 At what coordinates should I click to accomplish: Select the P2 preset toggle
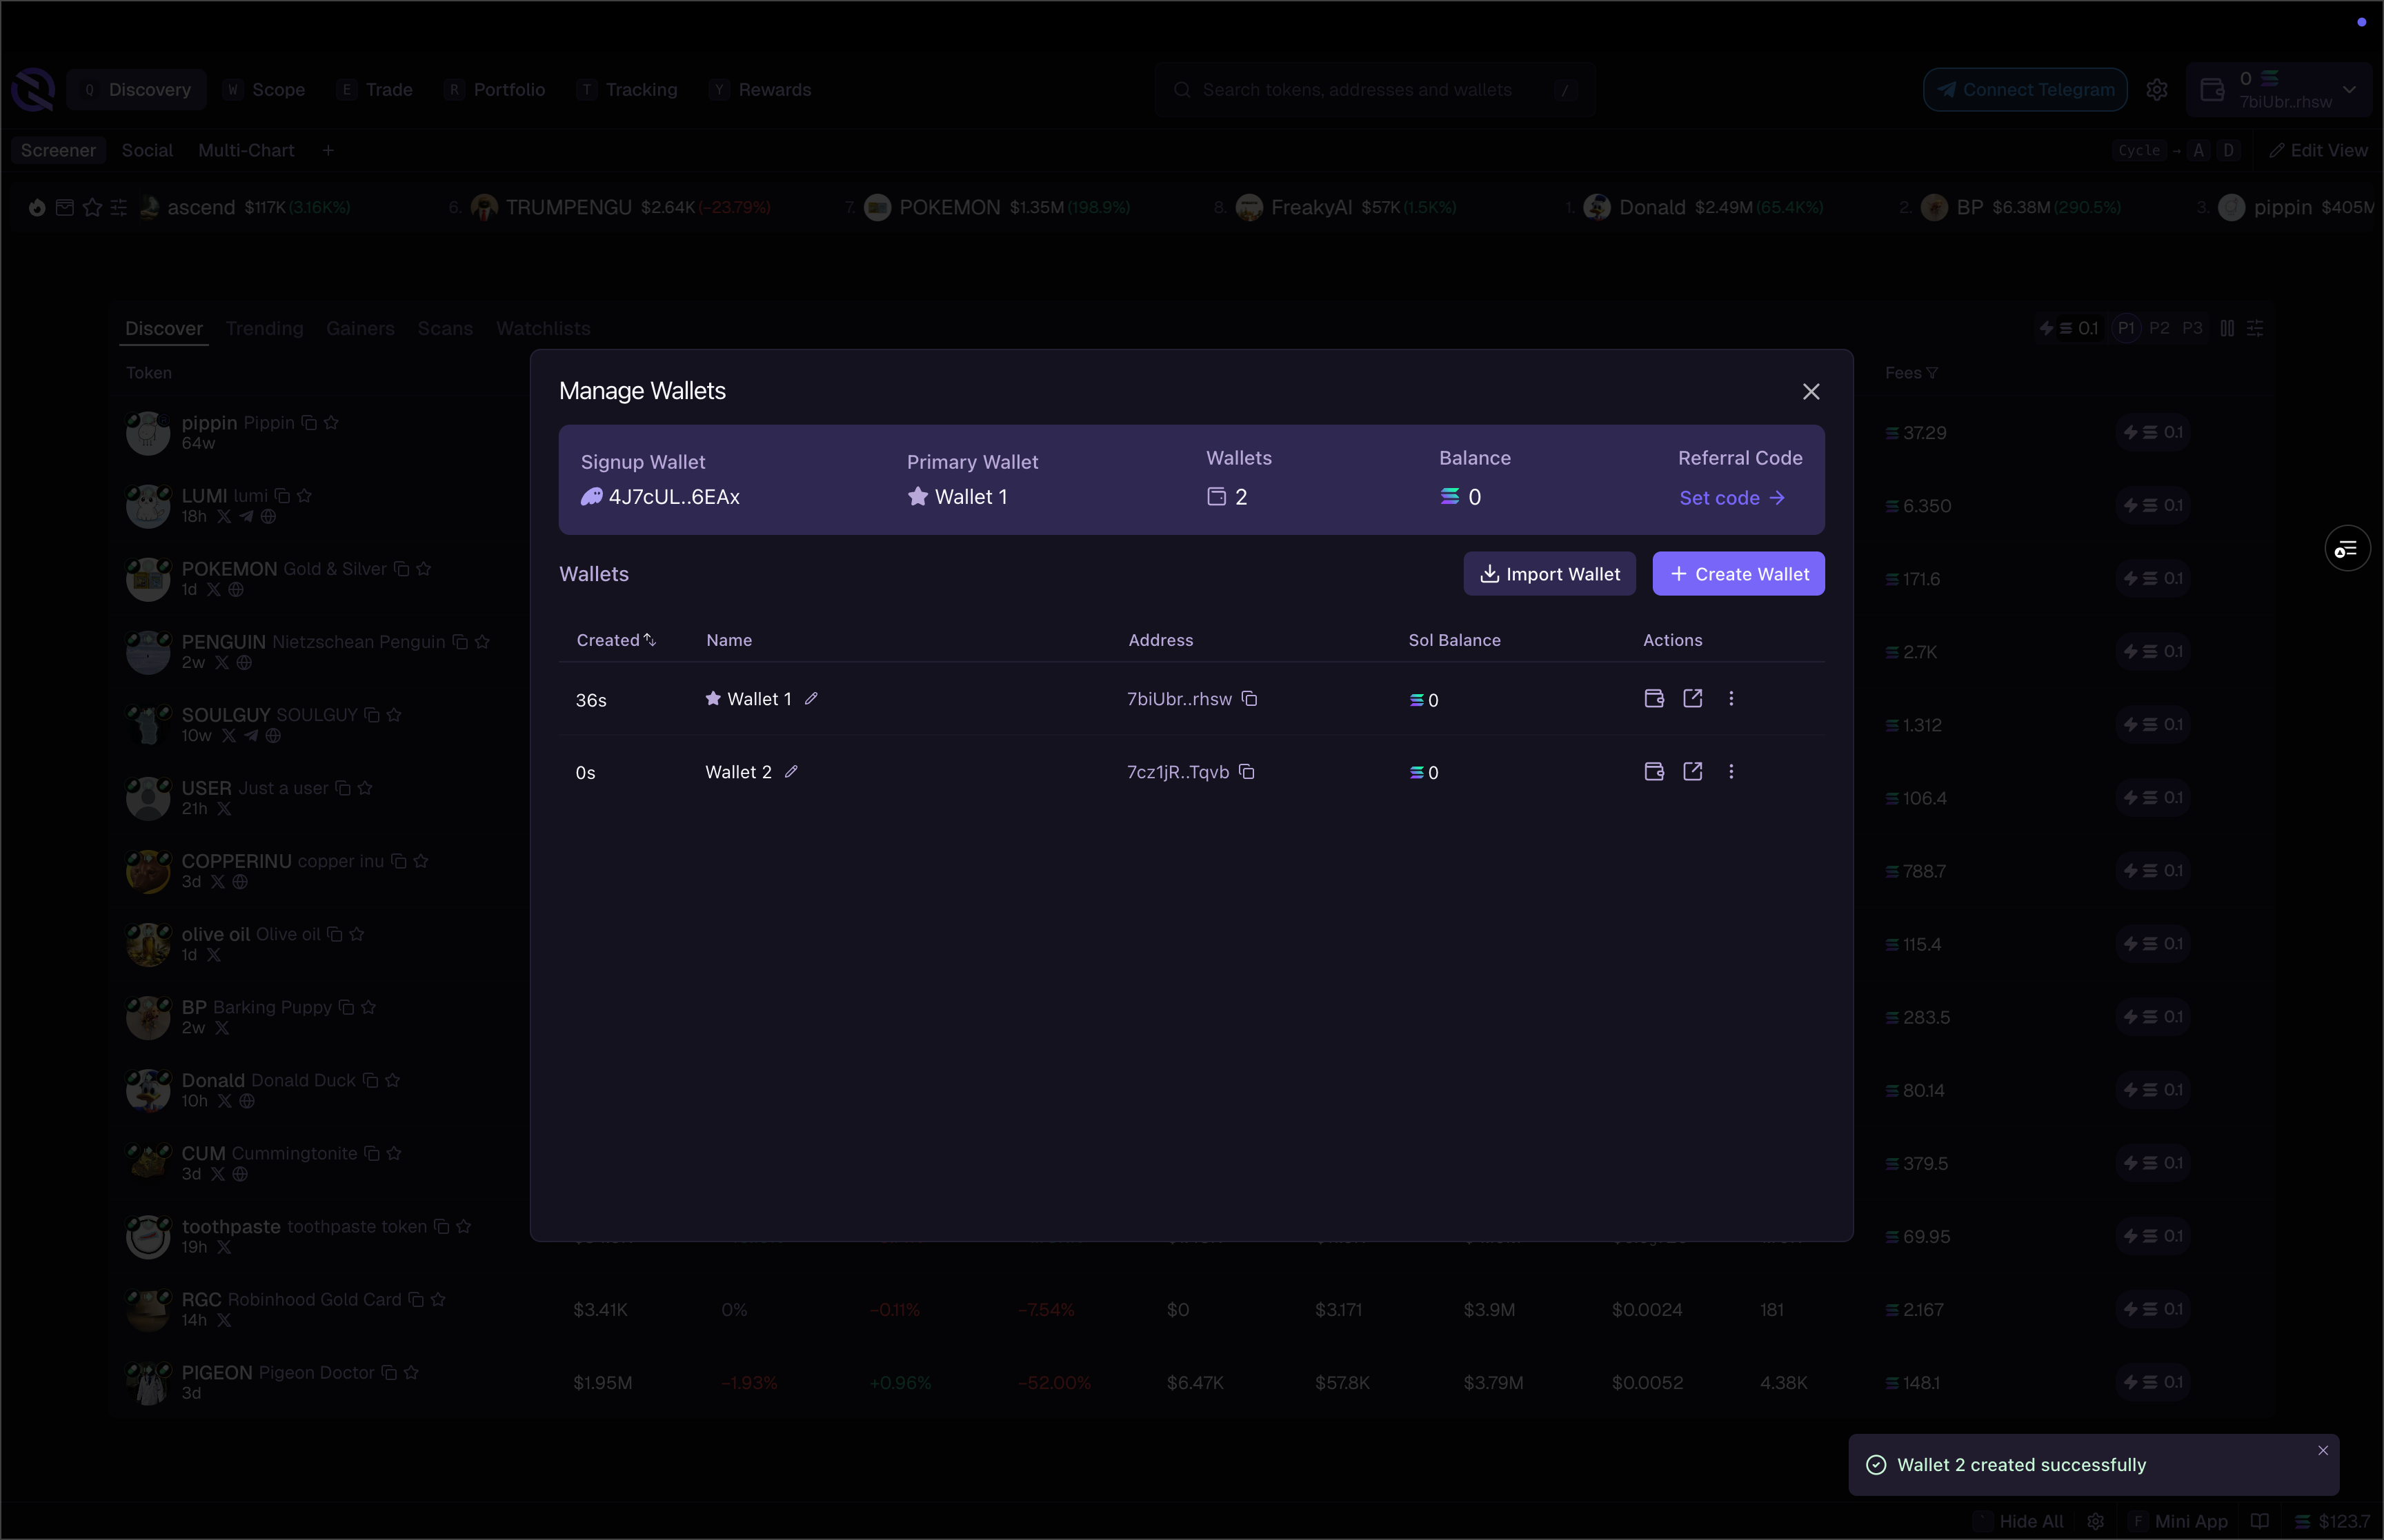pyautogui.click(x=2159, y=327)
